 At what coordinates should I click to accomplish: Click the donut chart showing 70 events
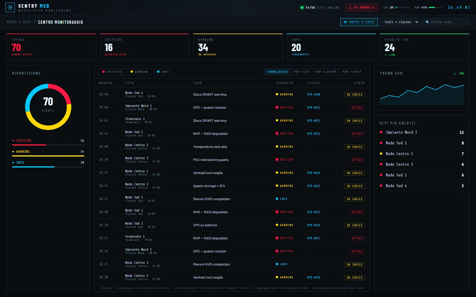point(48,107)
